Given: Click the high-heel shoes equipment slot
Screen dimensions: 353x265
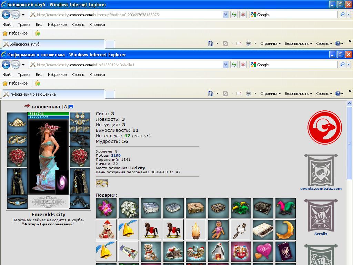Looking at the screenshot, I should (x=80, y=202).
